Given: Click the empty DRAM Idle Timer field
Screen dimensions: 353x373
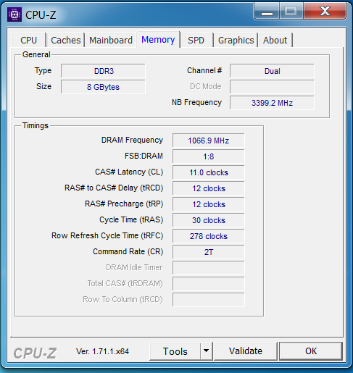Looking at the screenshot, I should point(209,268).
